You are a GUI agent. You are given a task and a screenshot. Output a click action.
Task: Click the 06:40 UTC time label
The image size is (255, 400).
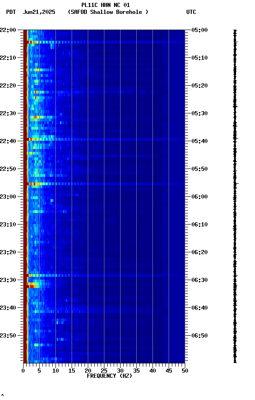[x=200, y=308]
